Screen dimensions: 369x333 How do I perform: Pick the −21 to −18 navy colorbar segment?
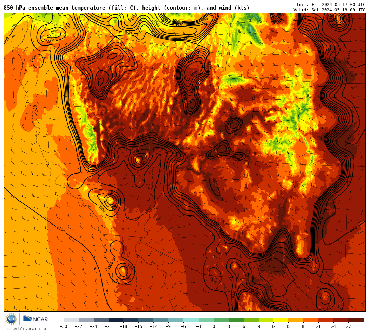(x=116, y=320)
